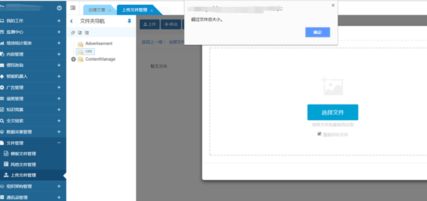Open the 便民咨询 envelope icon
This screenshot has height=201, width=427.
click(2, 65)
